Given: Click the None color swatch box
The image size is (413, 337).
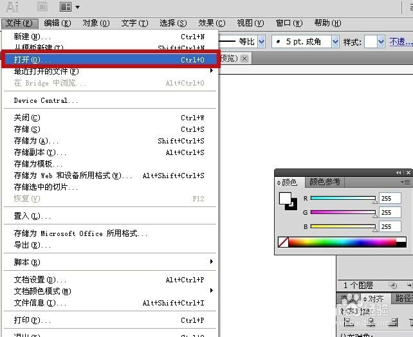Looking at the screenshot, I should tap(283, 242).
